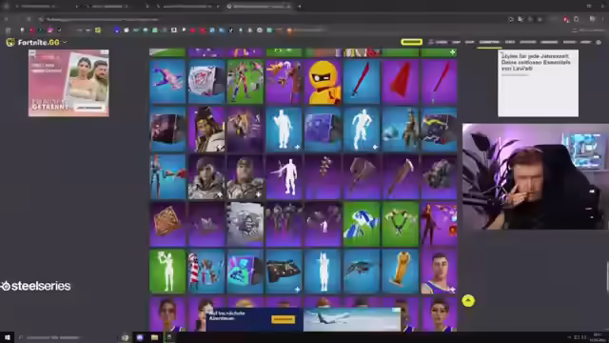Image resolution: width=609 pixels, height=343 pixels.
Task: Click the yellow button in bottom ad banner
Action: [283, 319]
